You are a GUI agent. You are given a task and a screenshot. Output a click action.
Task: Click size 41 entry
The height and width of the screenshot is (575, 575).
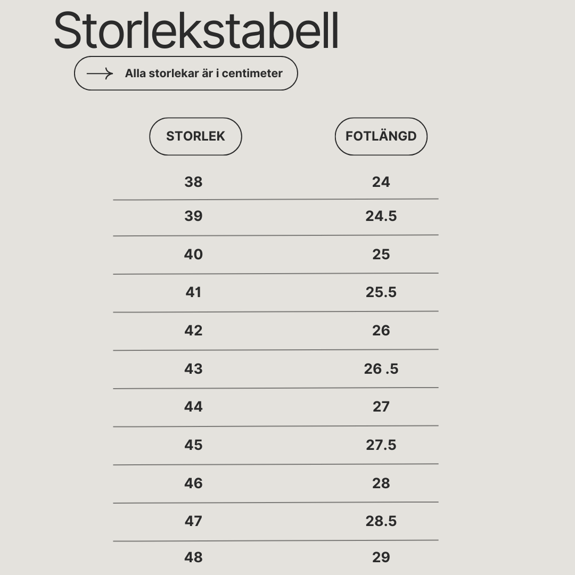(193, 292)
